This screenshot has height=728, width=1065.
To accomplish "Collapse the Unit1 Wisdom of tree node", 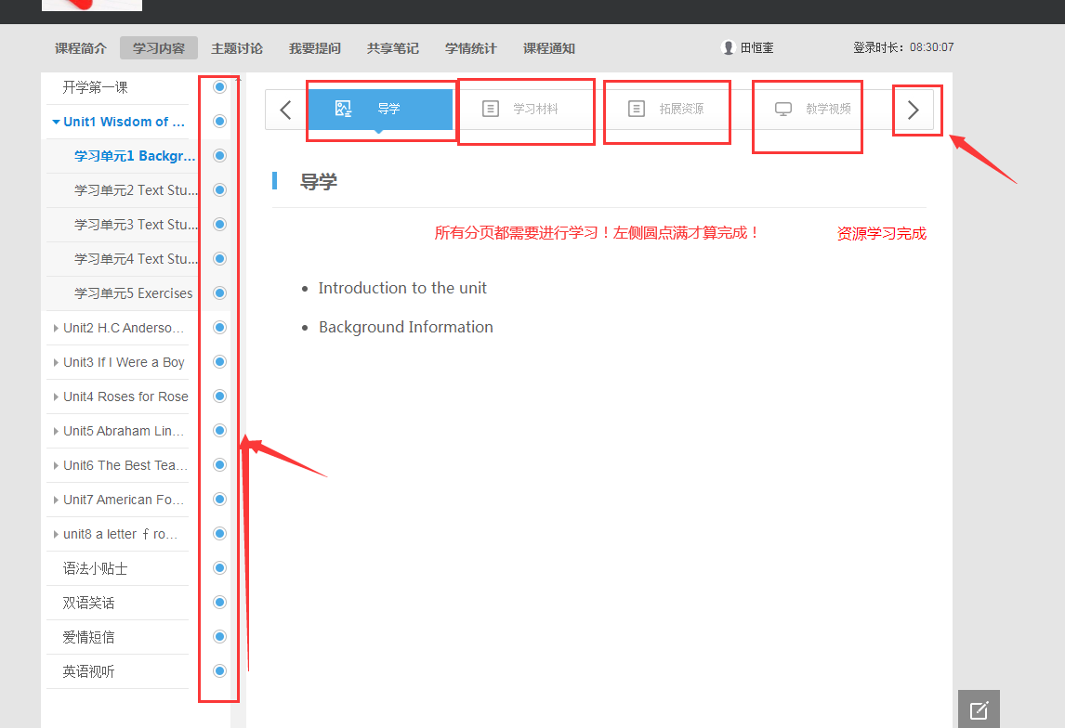I will click(57, 122).
